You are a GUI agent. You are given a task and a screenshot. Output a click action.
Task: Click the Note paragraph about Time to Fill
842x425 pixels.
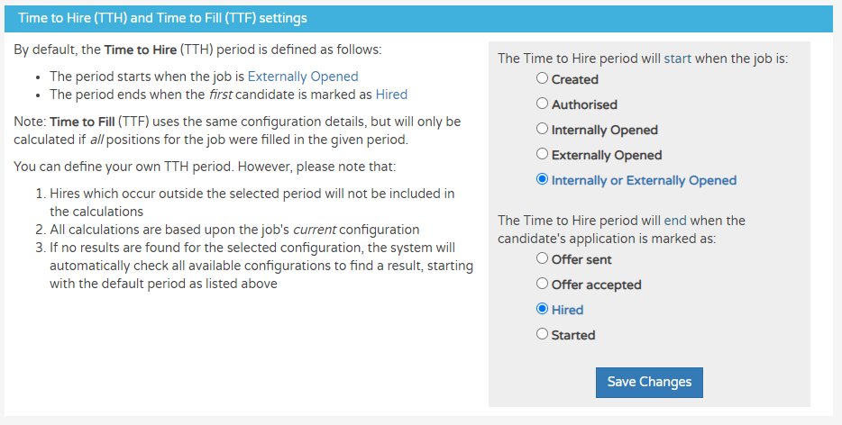tap(237, 131)
